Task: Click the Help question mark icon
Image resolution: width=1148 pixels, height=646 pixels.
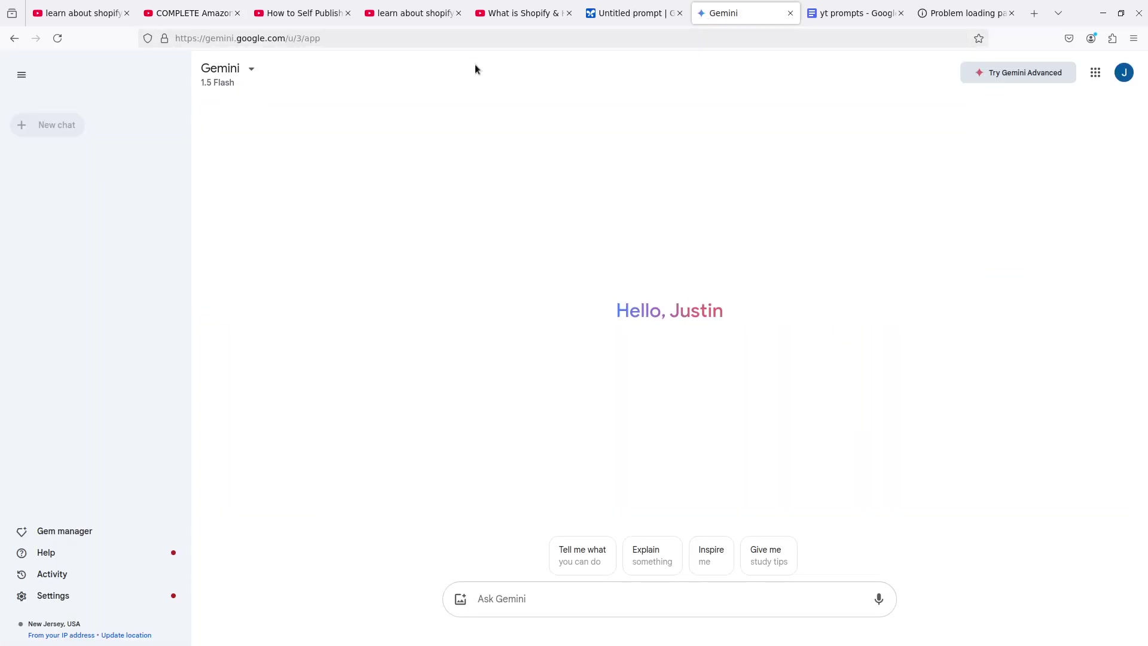Action: 22,553
